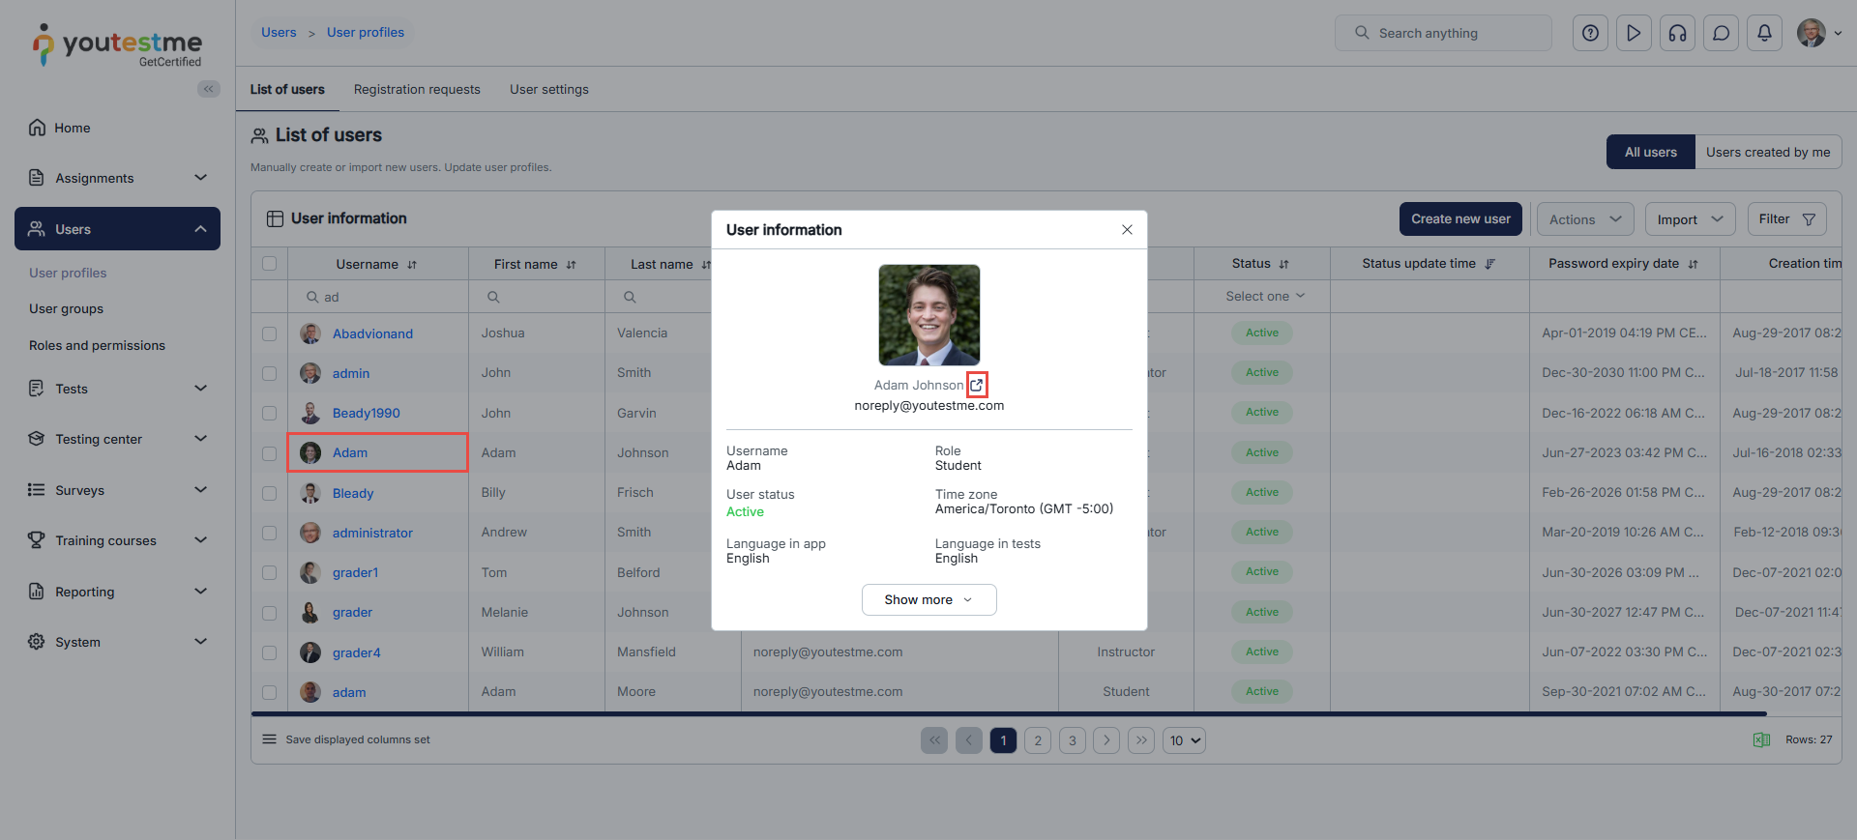
Task: Select the checkbox next to grader4
Action: point(270,652)
